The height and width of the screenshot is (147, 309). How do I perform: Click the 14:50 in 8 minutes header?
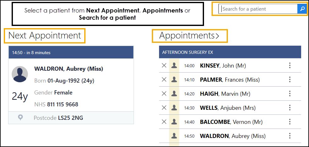(71, 53)
